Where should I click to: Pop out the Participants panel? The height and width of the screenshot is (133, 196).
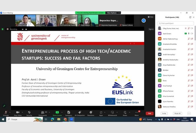point(190,17)
